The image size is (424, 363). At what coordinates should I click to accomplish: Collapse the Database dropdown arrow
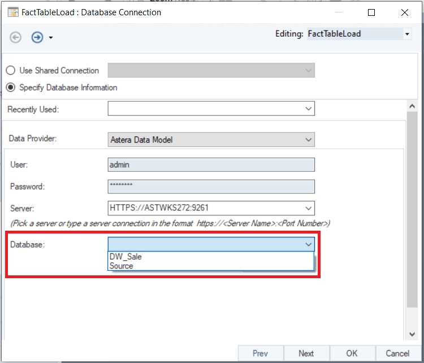coord(308,244)
